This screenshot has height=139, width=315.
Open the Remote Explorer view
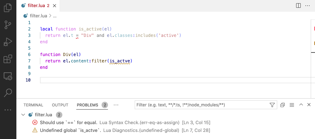tap(8, 76)
